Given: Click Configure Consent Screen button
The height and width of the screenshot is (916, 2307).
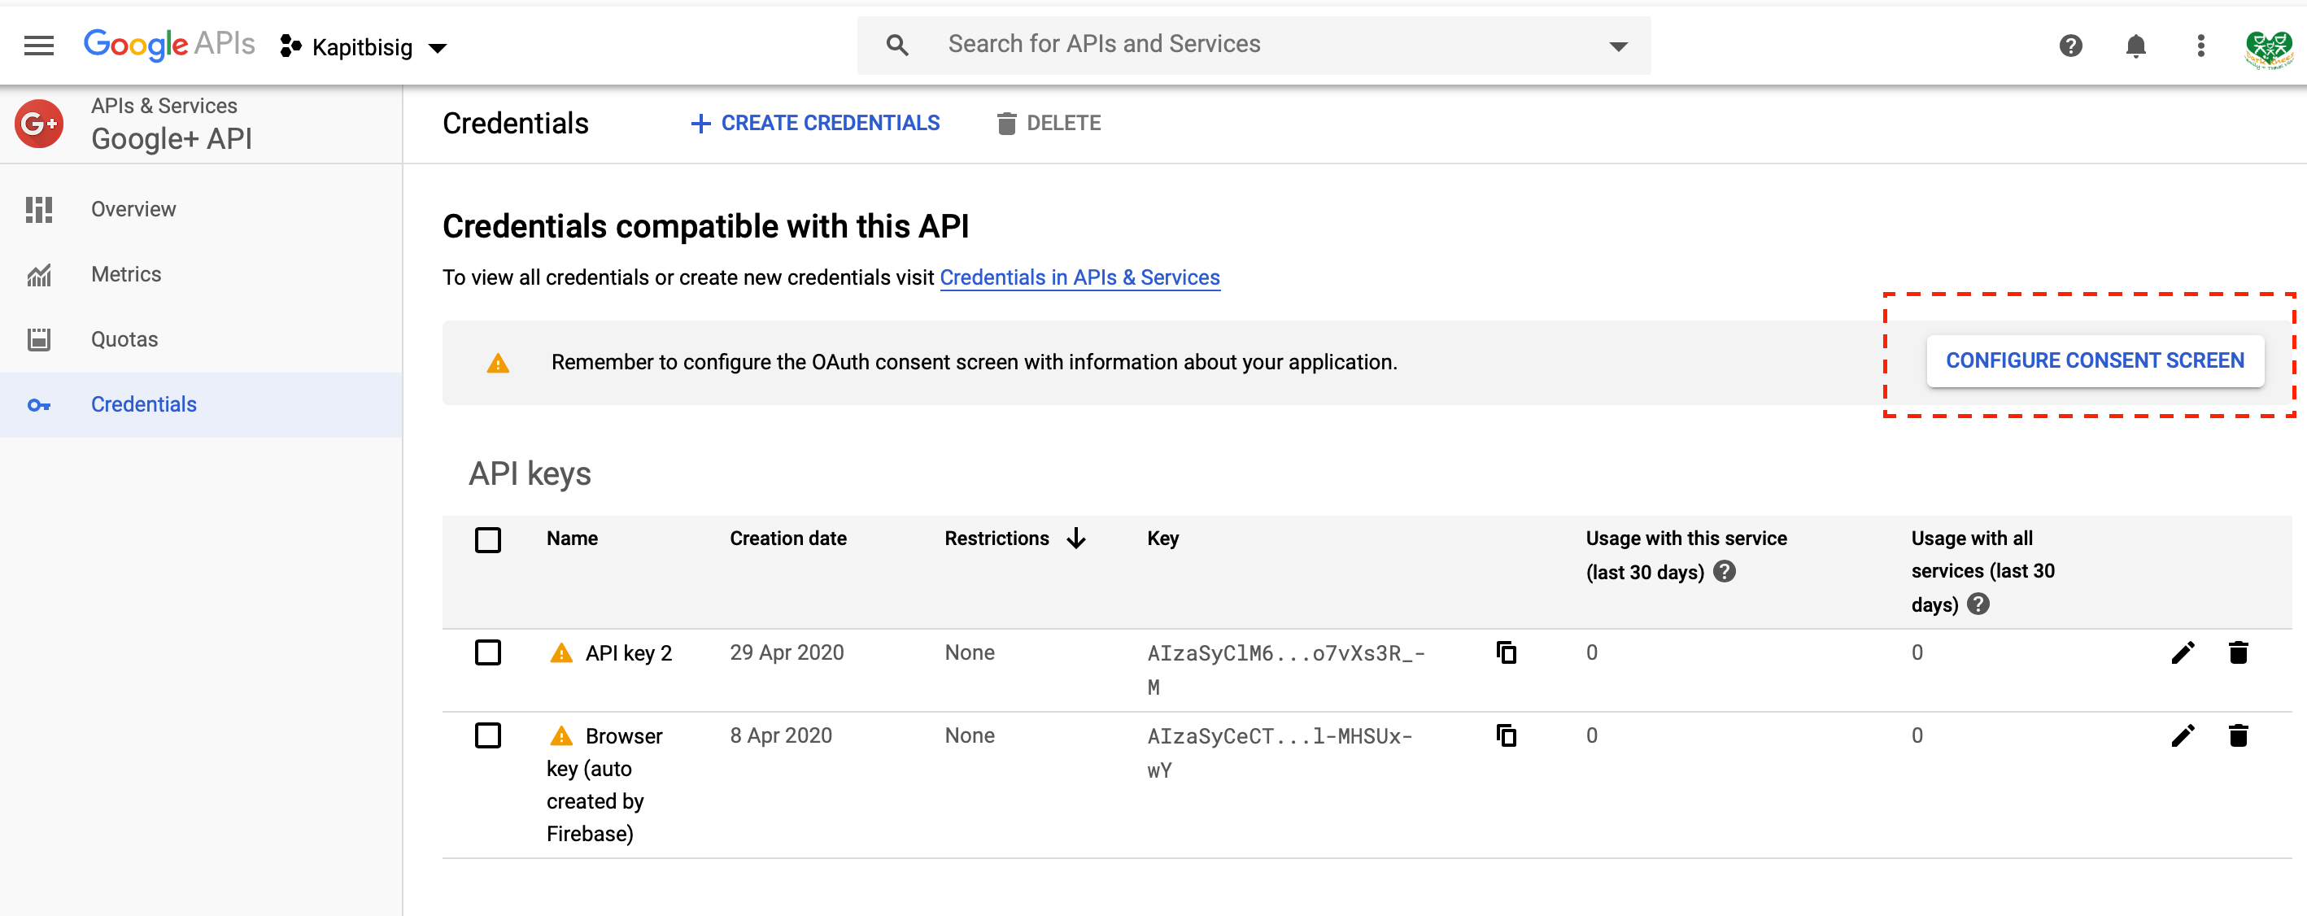Looking at the screenshot, I should click(x=2094, y=361).
